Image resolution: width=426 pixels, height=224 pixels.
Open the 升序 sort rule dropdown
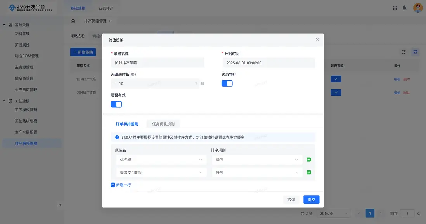click(x=257, y=172)
